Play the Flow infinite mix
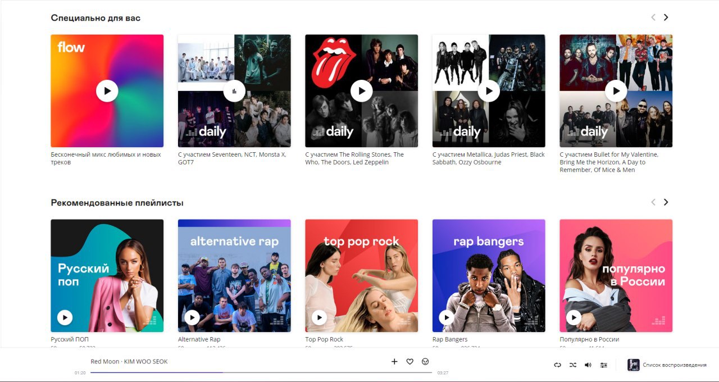This screenshot has width=719, height=382. tap(107, 91)
